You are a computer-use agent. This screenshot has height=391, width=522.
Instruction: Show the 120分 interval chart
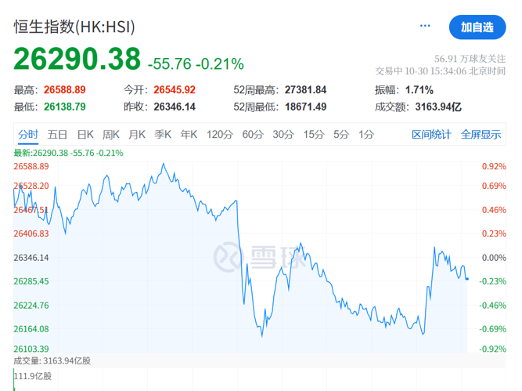click(220, 134)
